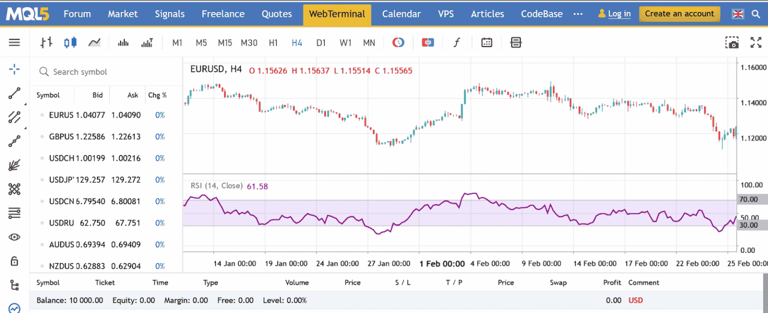The height and width of the screenshot is (313, 768).
Task: Toggle tick volumes display icon
Action: pos(123,43)
